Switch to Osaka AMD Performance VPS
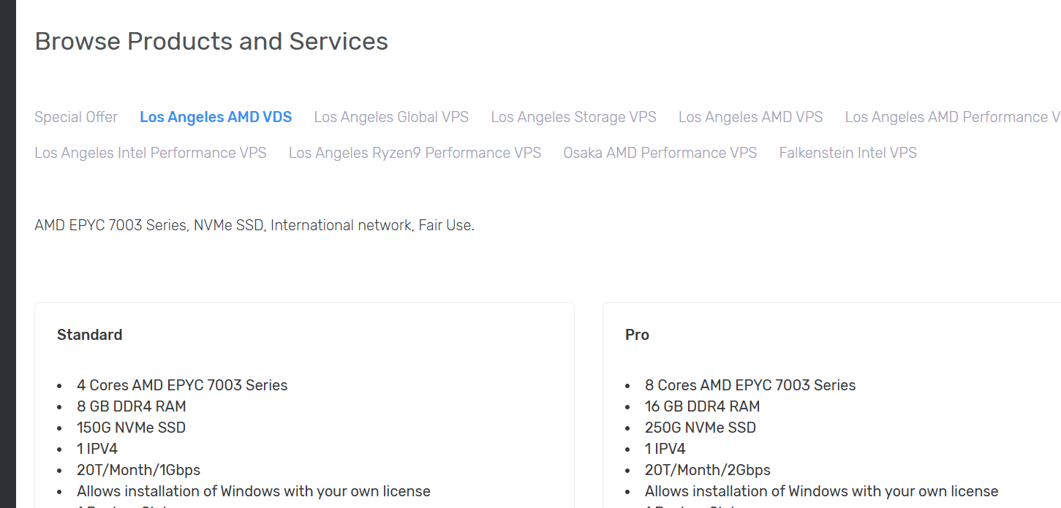This screenshot has height=508, width=1061. coord(660,153)
